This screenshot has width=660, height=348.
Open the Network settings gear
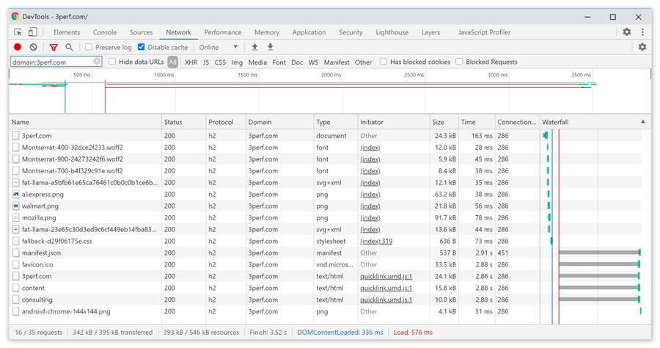tap(642, 47)
